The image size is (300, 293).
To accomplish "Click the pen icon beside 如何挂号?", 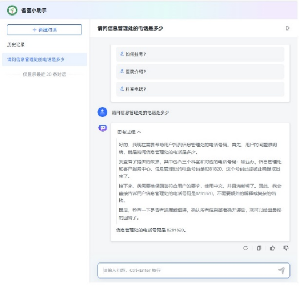I will click(x=122, y=54).
